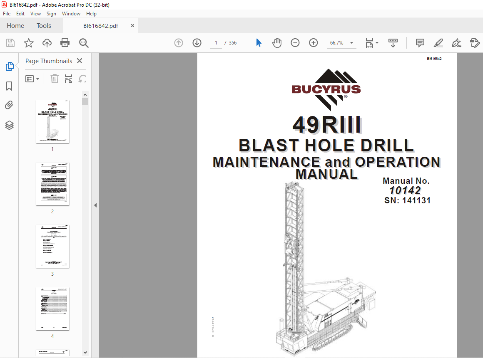Close the Page Thumbnails panel
Screen dimensions: 483x358
pyautogui.click(x=80, y=61)
